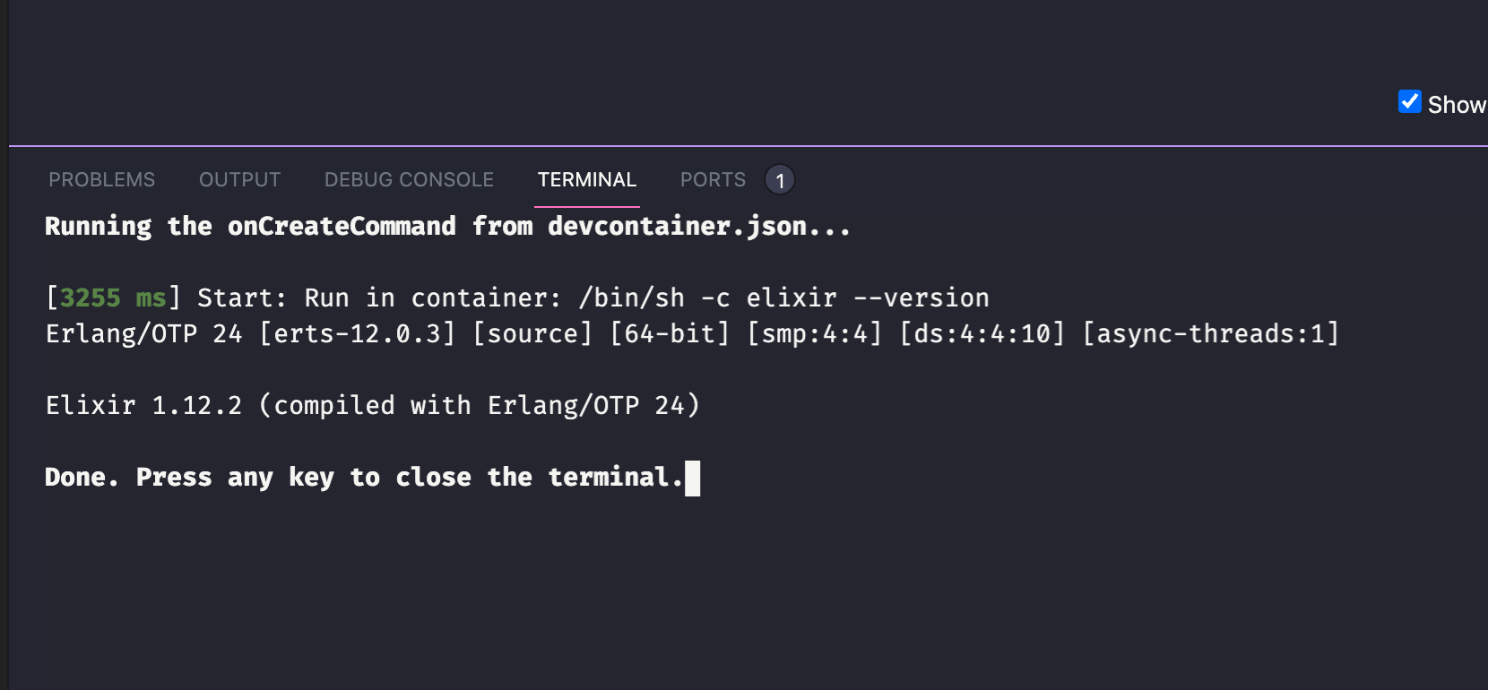1488x690 pixels.
Task: Uncheck the blue Show checkbox
Action: click(1410, 102)
